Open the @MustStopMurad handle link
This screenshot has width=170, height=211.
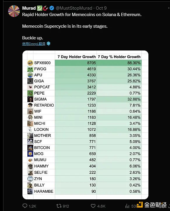pyautogui.click(x=74, y=8)
